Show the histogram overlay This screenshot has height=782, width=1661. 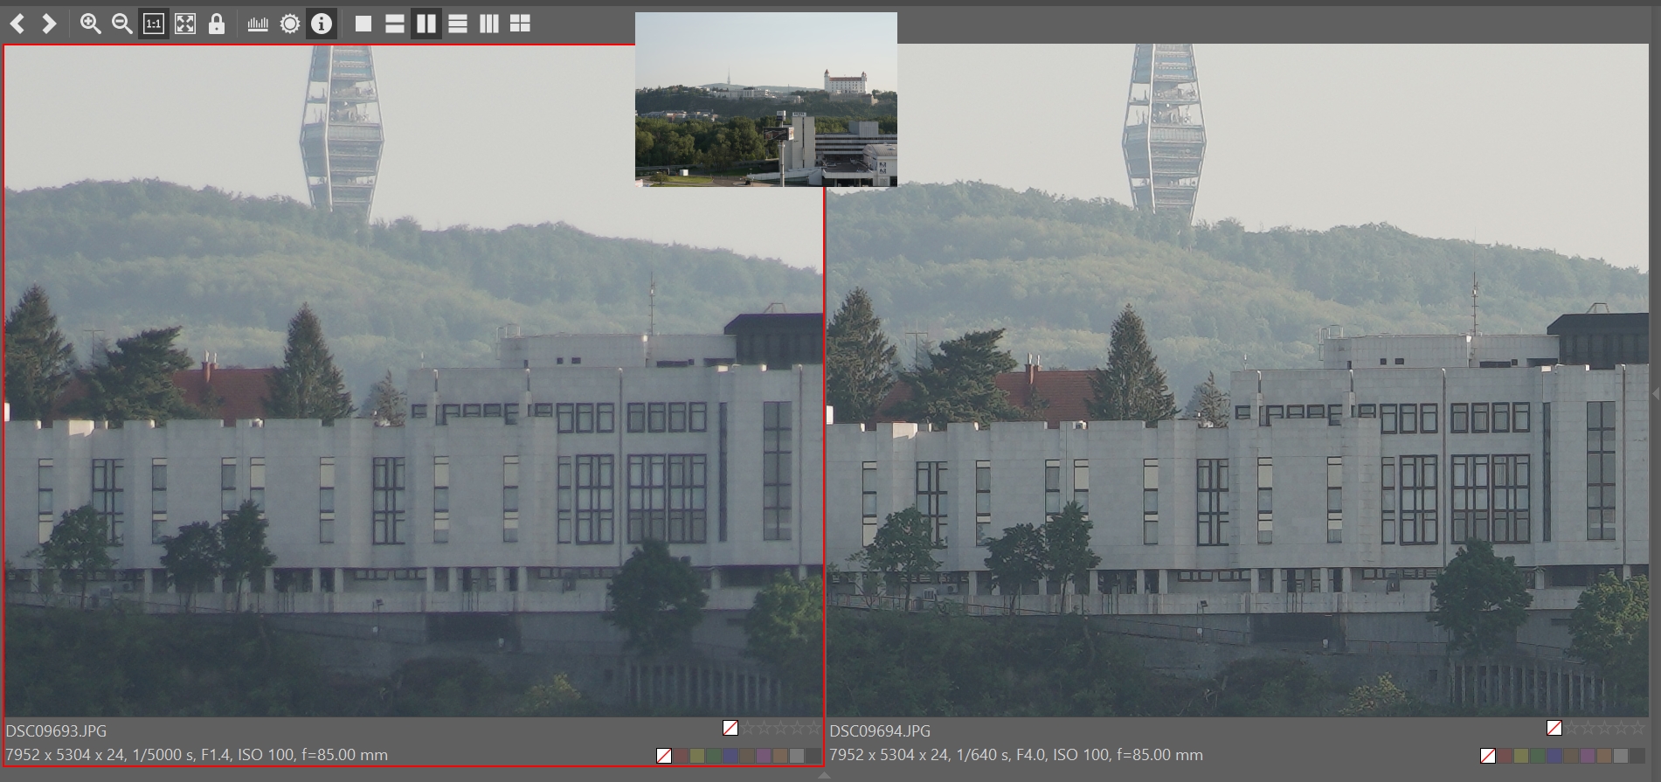click(258, 24)
